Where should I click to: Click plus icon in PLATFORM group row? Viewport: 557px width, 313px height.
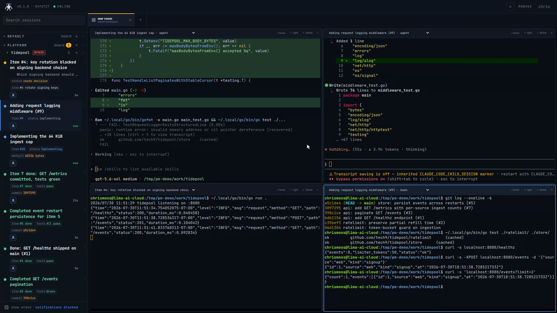(77, 45)
